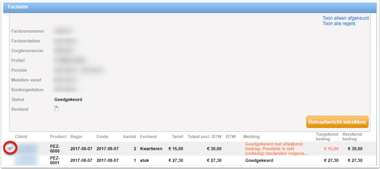Click the Mutaties vanaf label
The image size is (380, 169).
(x=27, y=80)
